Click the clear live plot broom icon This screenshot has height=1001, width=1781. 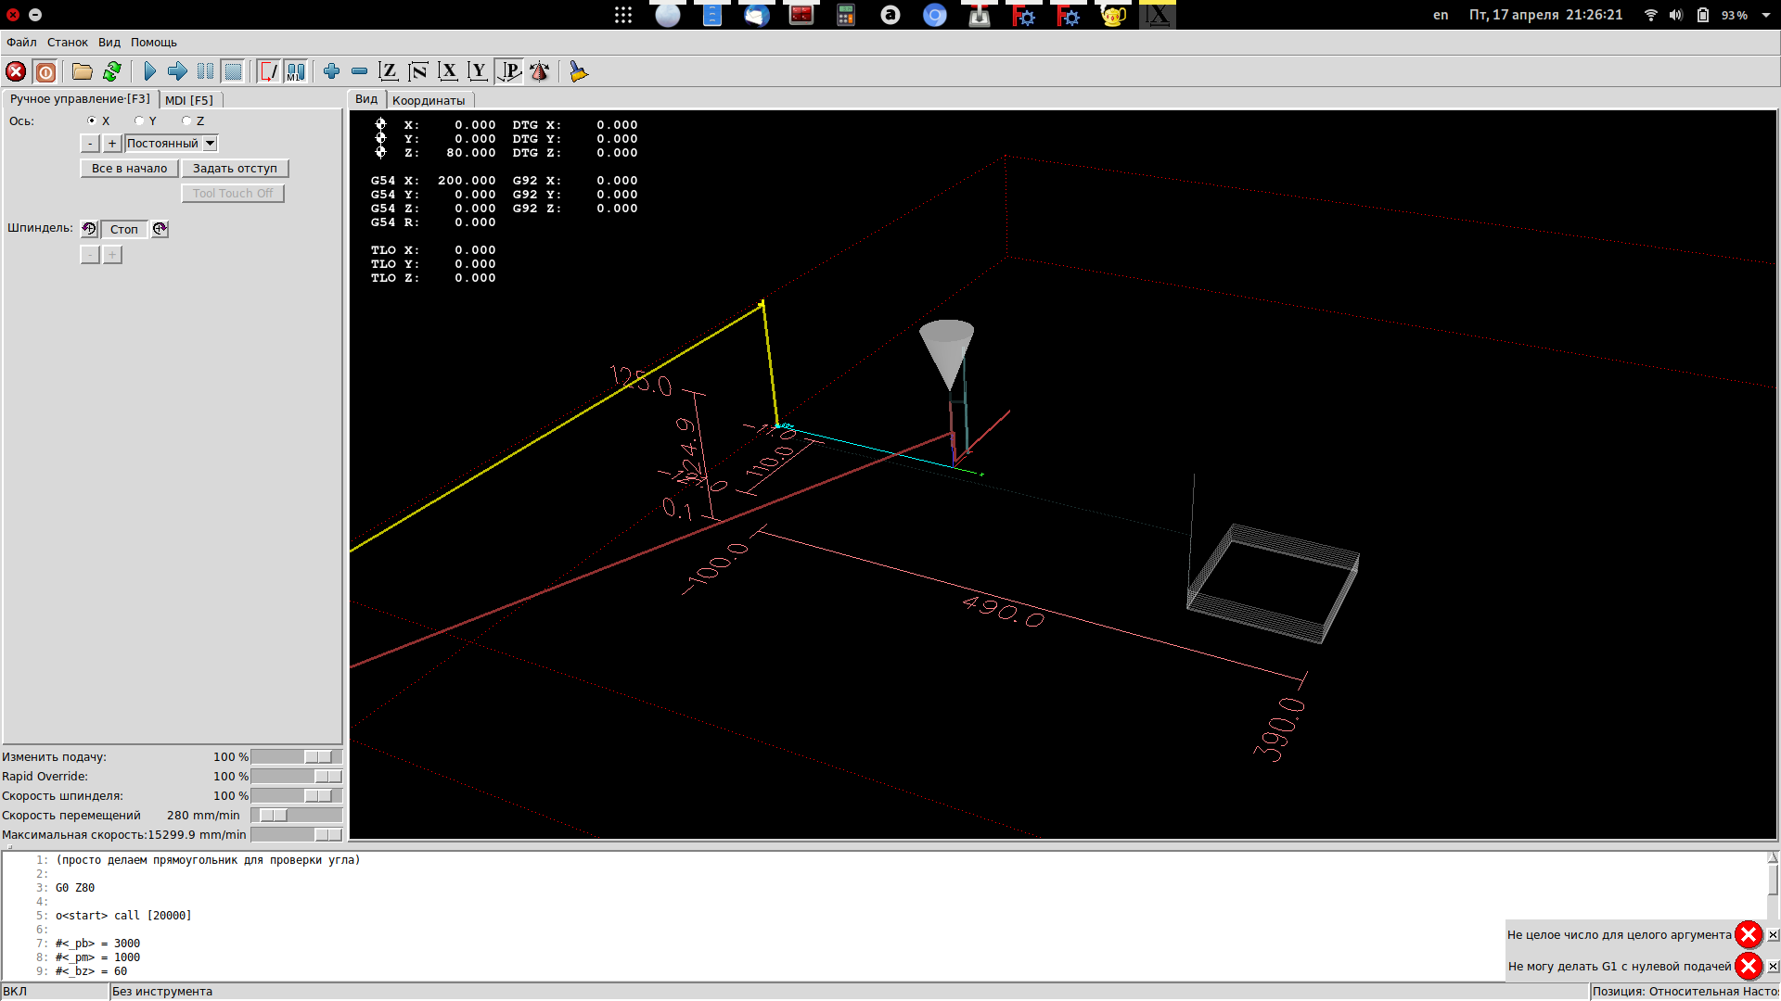tap(578, 71)
